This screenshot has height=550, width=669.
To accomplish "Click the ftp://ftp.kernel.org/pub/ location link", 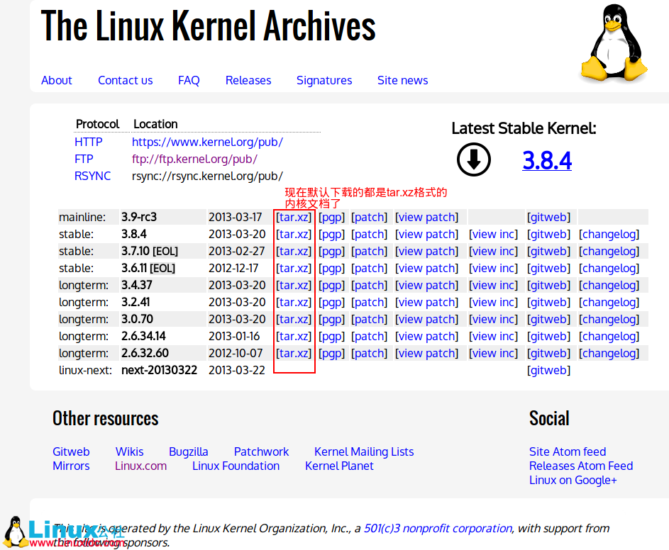I will 194,159.
